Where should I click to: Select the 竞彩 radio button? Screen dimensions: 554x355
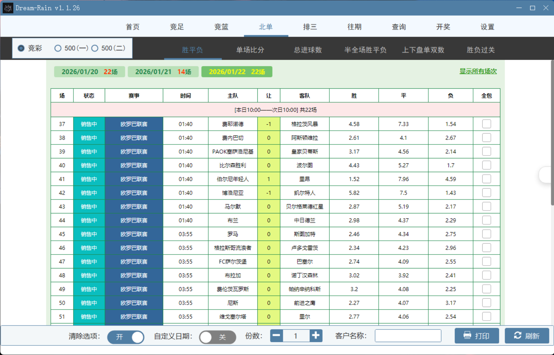click(x=21, y=48)
